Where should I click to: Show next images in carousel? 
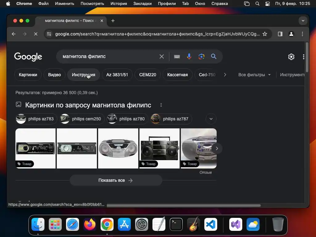pyautogui.click(x=217, y=148)
